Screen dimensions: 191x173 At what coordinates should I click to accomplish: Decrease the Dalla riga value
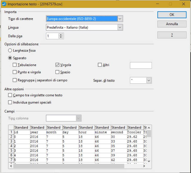pyautogui.click(x=61, y=37)
